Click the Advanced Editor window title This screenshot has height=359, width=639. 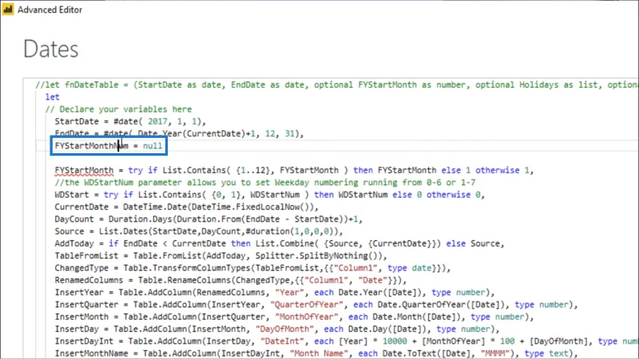tap(50, 10)
